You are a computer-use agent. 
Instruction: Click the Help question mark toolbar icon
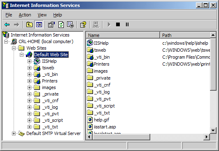[x=83, y=25]
